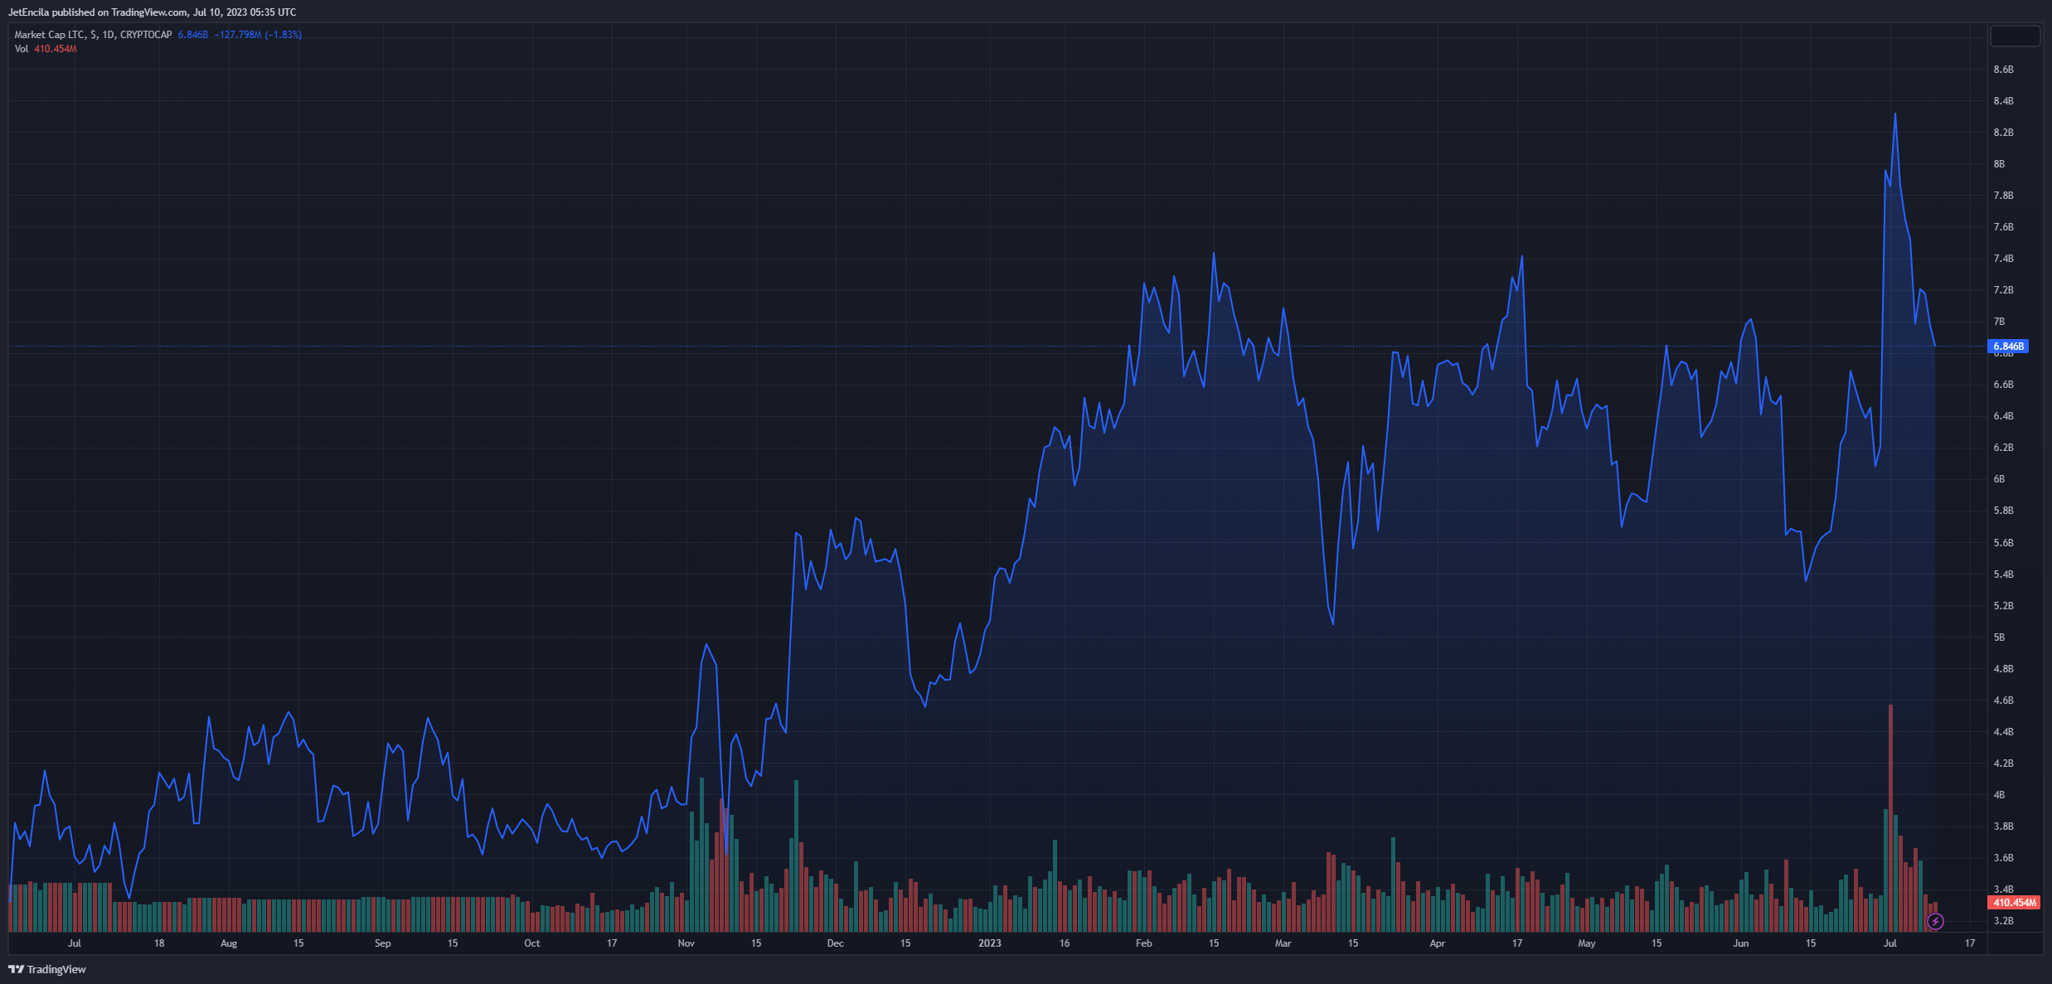Click the purple lightning bolt event icon
2052x984 pixels.
coord(1935,921)
